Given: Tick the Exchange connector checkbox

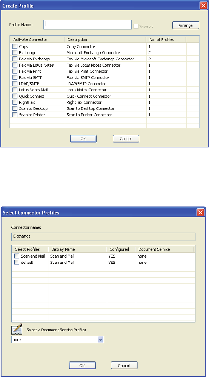Looking at the screenshot, I should point(15,53).
